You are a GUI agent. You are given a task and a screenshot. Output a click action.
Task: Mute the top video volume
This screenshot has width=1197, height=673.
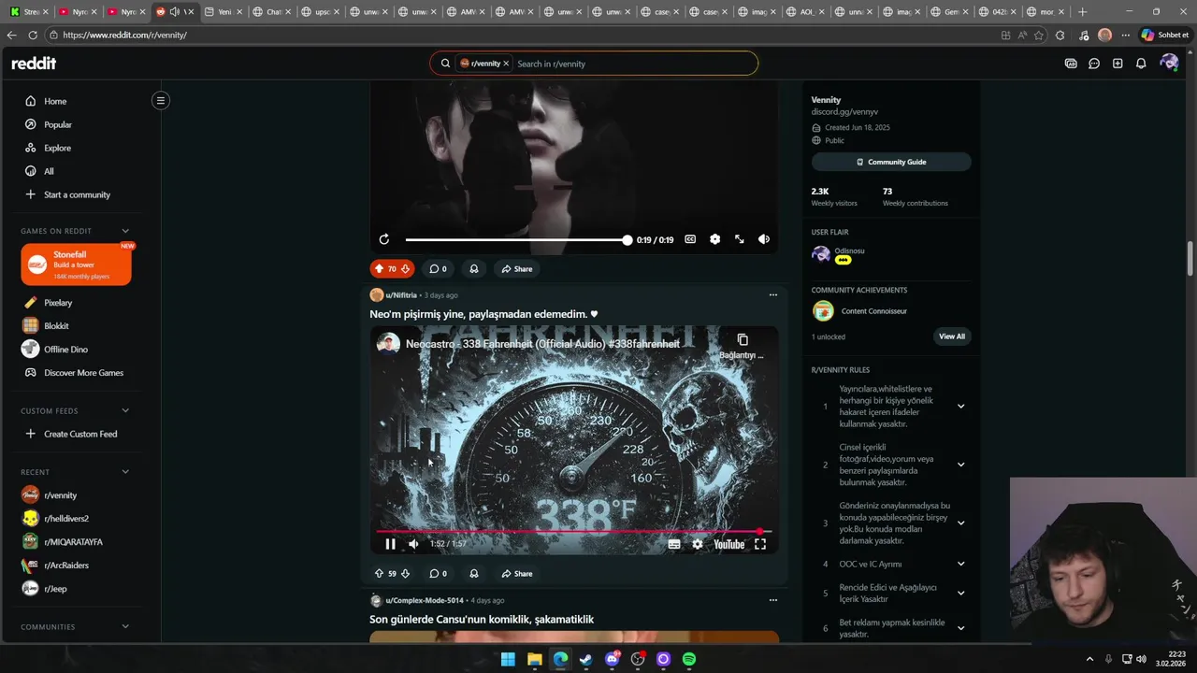(x=764, y=239)
